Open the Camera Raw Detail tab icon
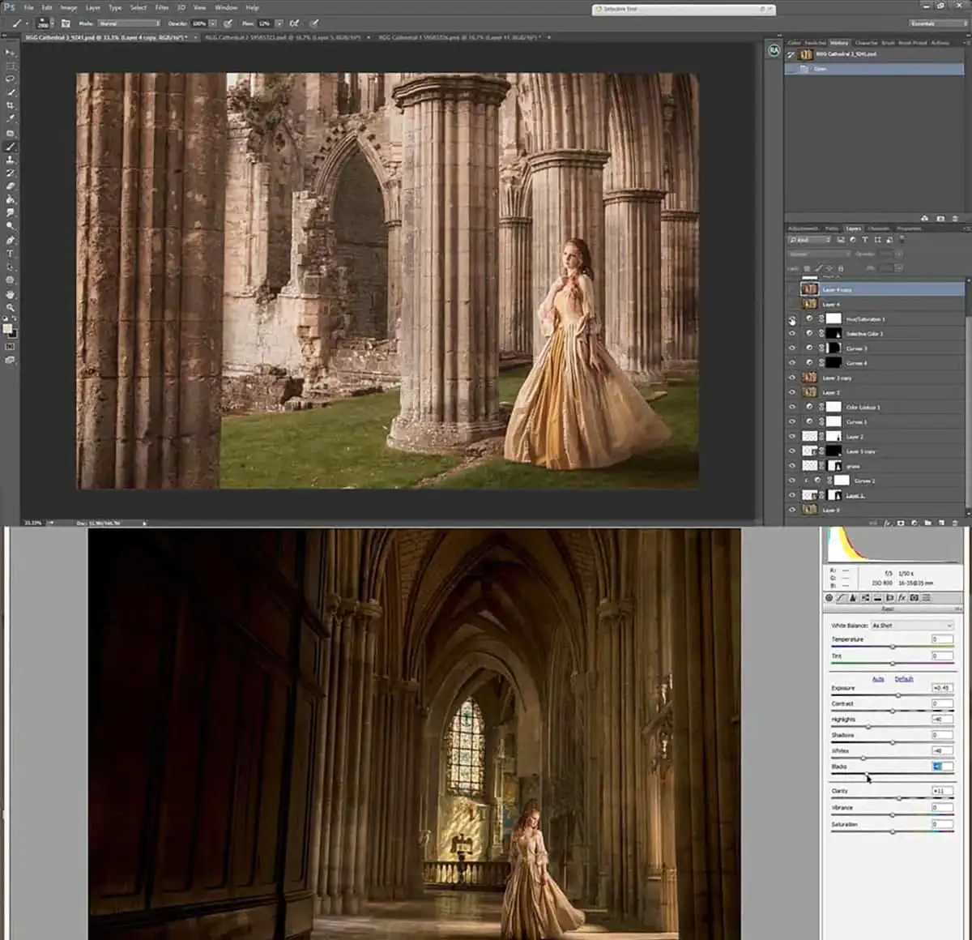 pyautogui.click(x=852, y=597)
